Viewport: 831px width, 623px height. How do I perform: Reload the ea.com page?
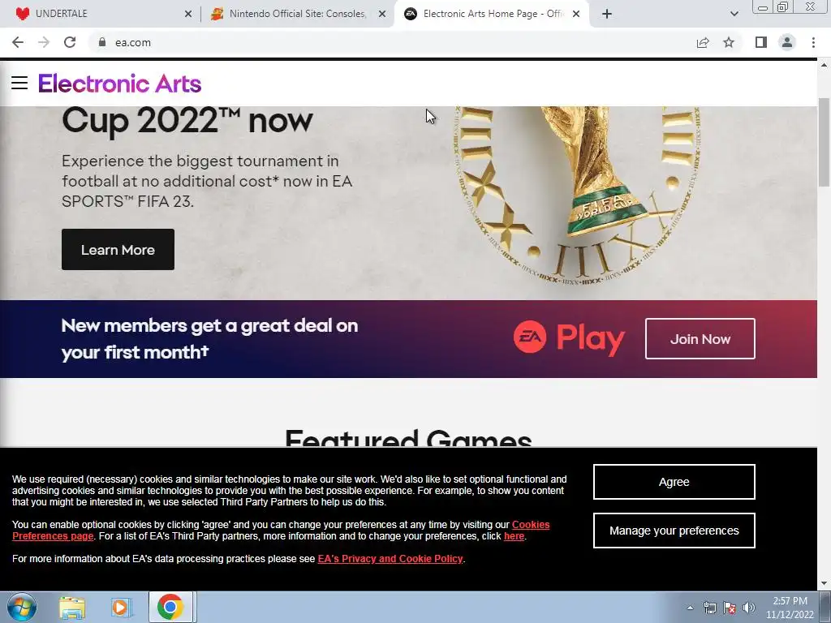70,42
